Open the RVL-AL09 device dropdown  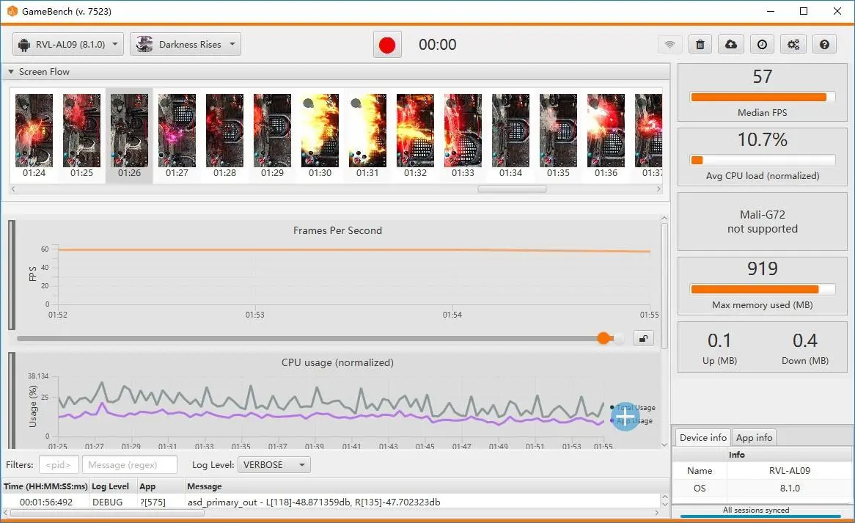pos(68,45)
